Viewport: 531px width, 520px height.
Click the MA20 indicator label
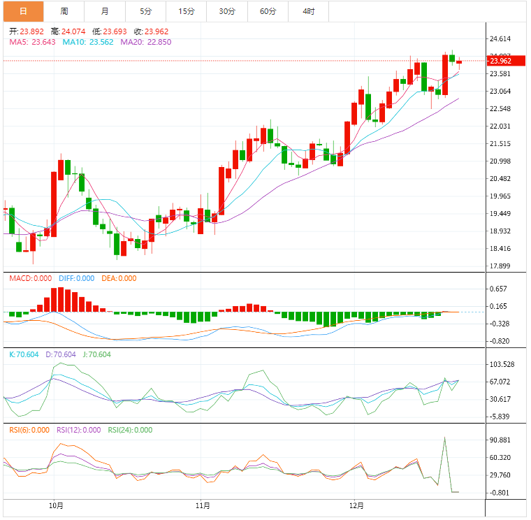145,42
